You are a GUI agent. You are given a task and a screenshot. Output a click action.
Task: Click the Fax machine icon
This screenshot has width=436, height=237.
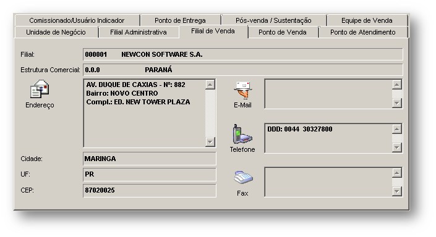(x=243, y=177)
